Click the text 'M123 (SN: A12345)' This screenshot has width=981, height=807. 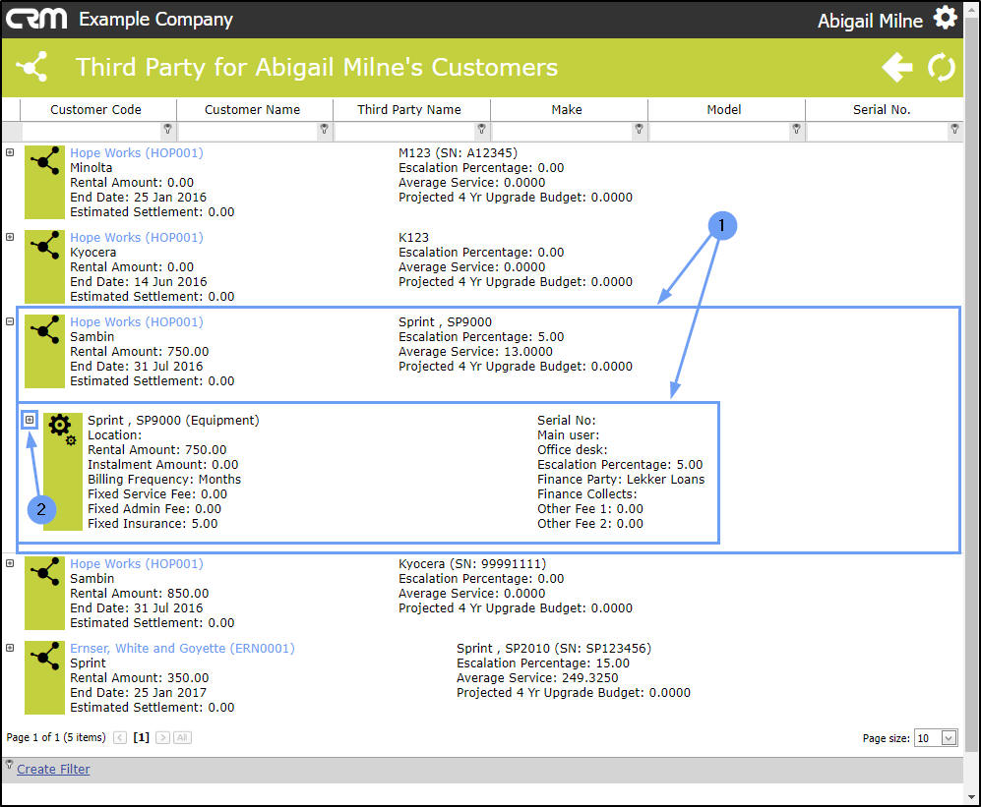coord(458,152)
